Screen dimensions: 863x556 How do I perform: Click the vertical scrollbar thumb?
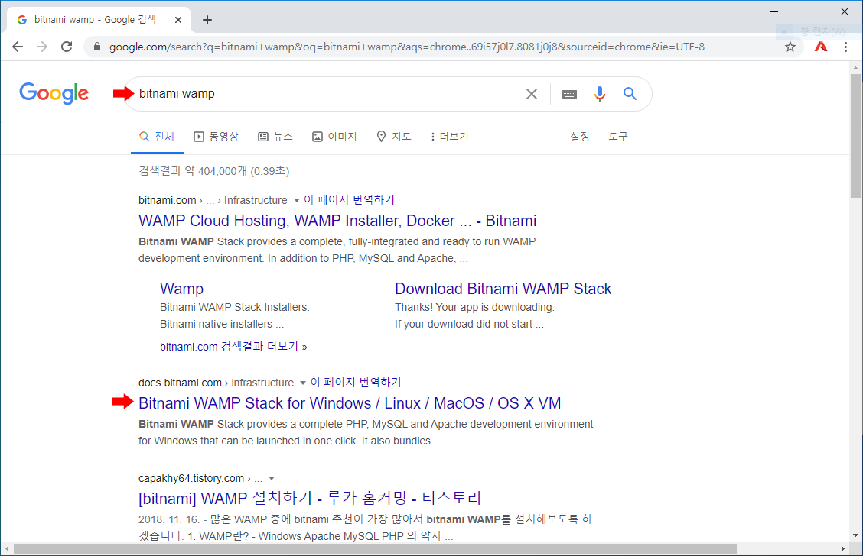(855, 136)
